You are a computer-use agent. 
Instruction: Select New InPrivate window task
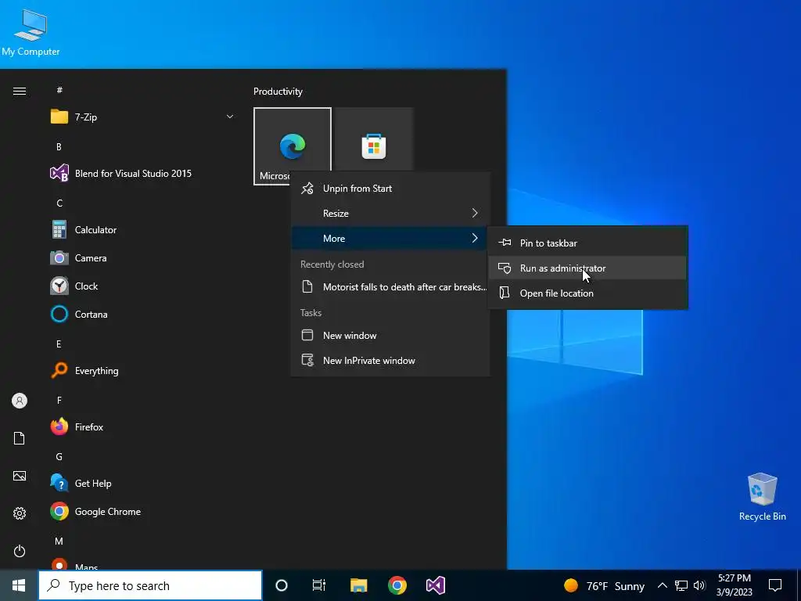(390, 360)
